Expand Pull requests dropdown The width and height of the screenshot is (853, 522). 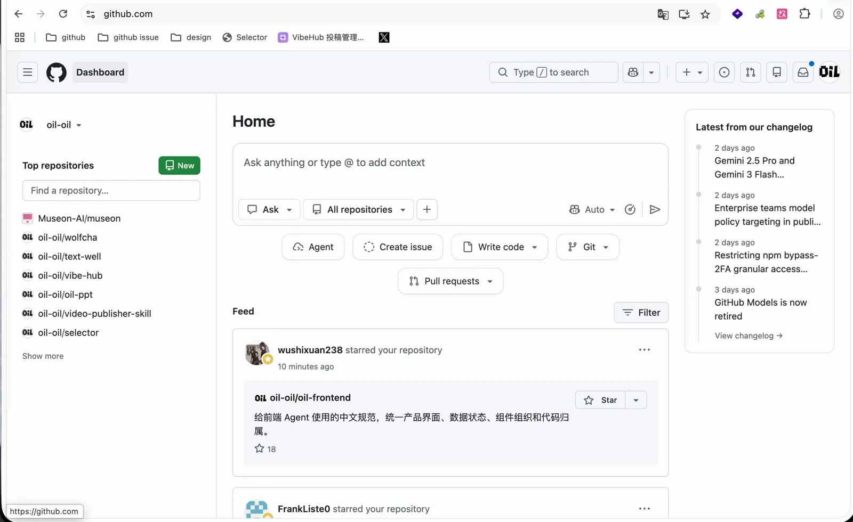tap(450, 281)
